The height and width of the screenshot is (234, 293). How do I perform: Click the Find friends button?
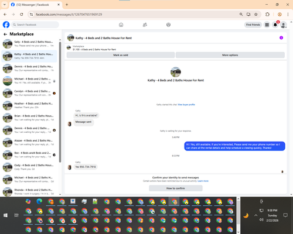253,25
